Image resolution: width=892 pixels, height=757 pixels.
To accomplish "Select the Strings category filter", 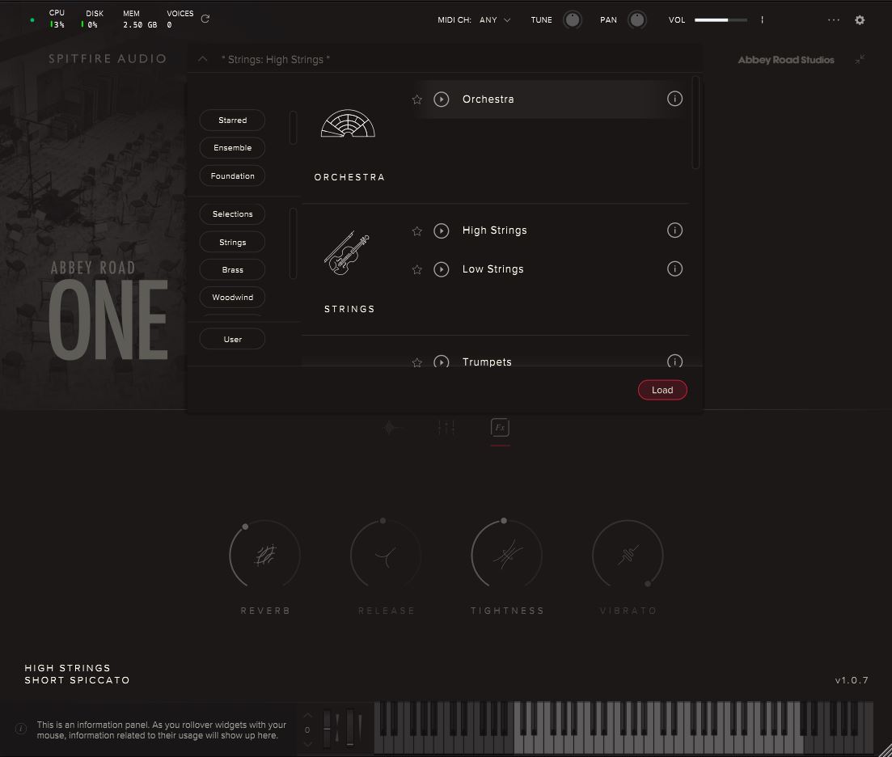I will [x=232, y=241].
